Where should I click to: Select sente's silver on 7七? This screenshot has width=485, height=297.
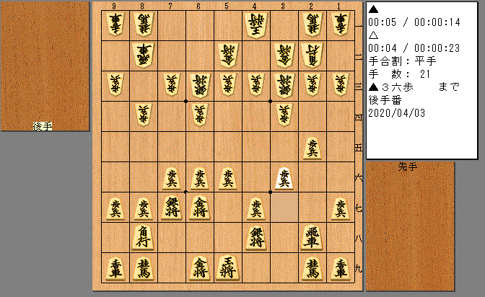click(x=172, y=208)
